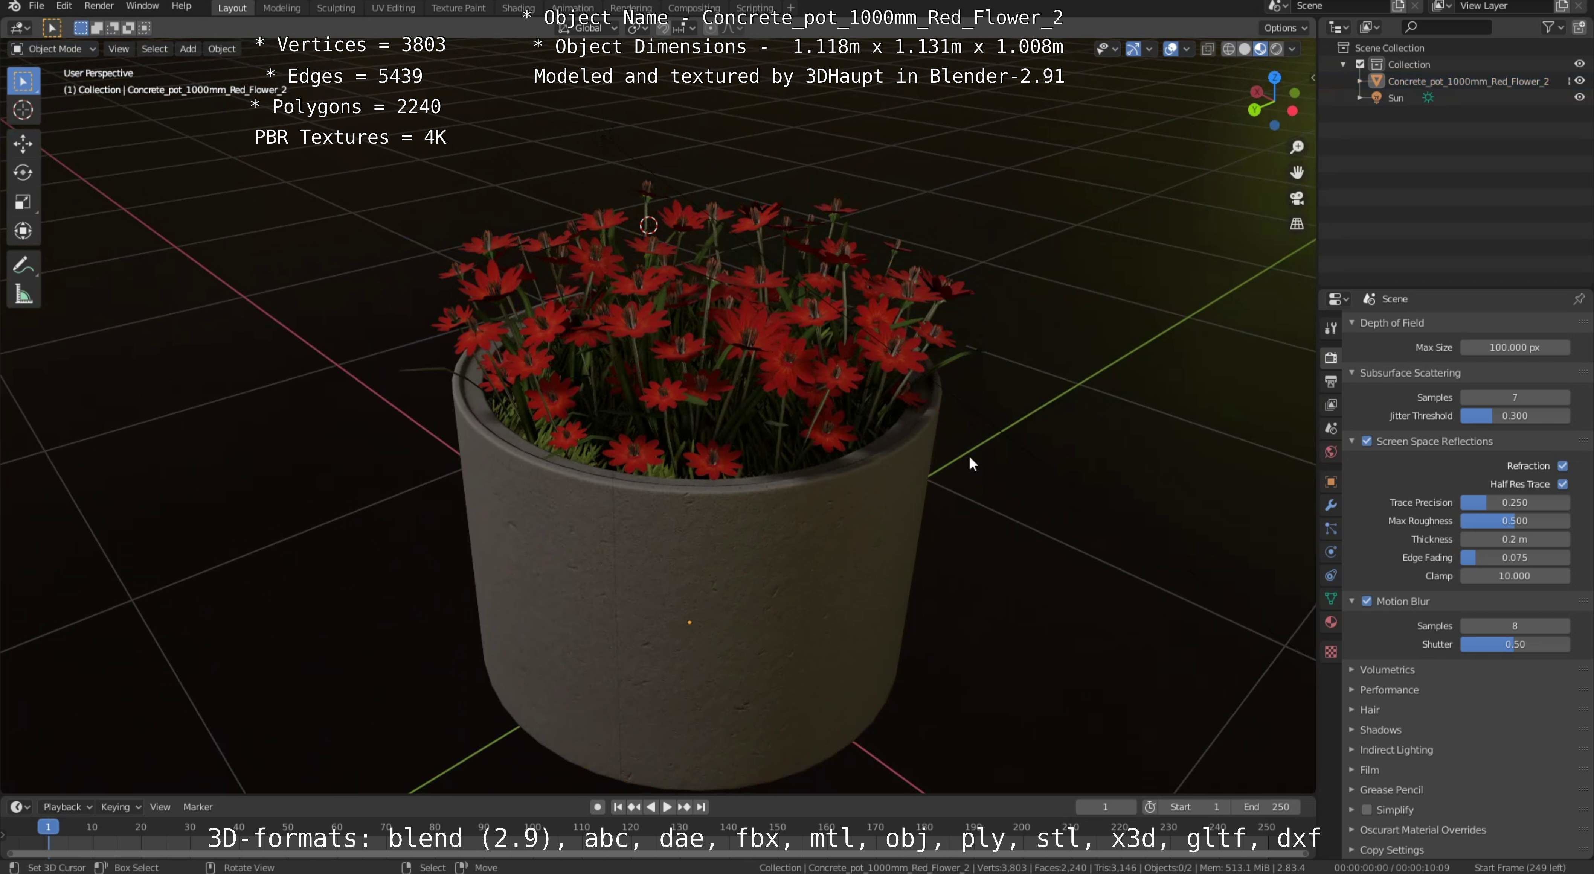Open the Object Mode dropdown
Viewport: 1594px width, 874px height.
point(53,49)
